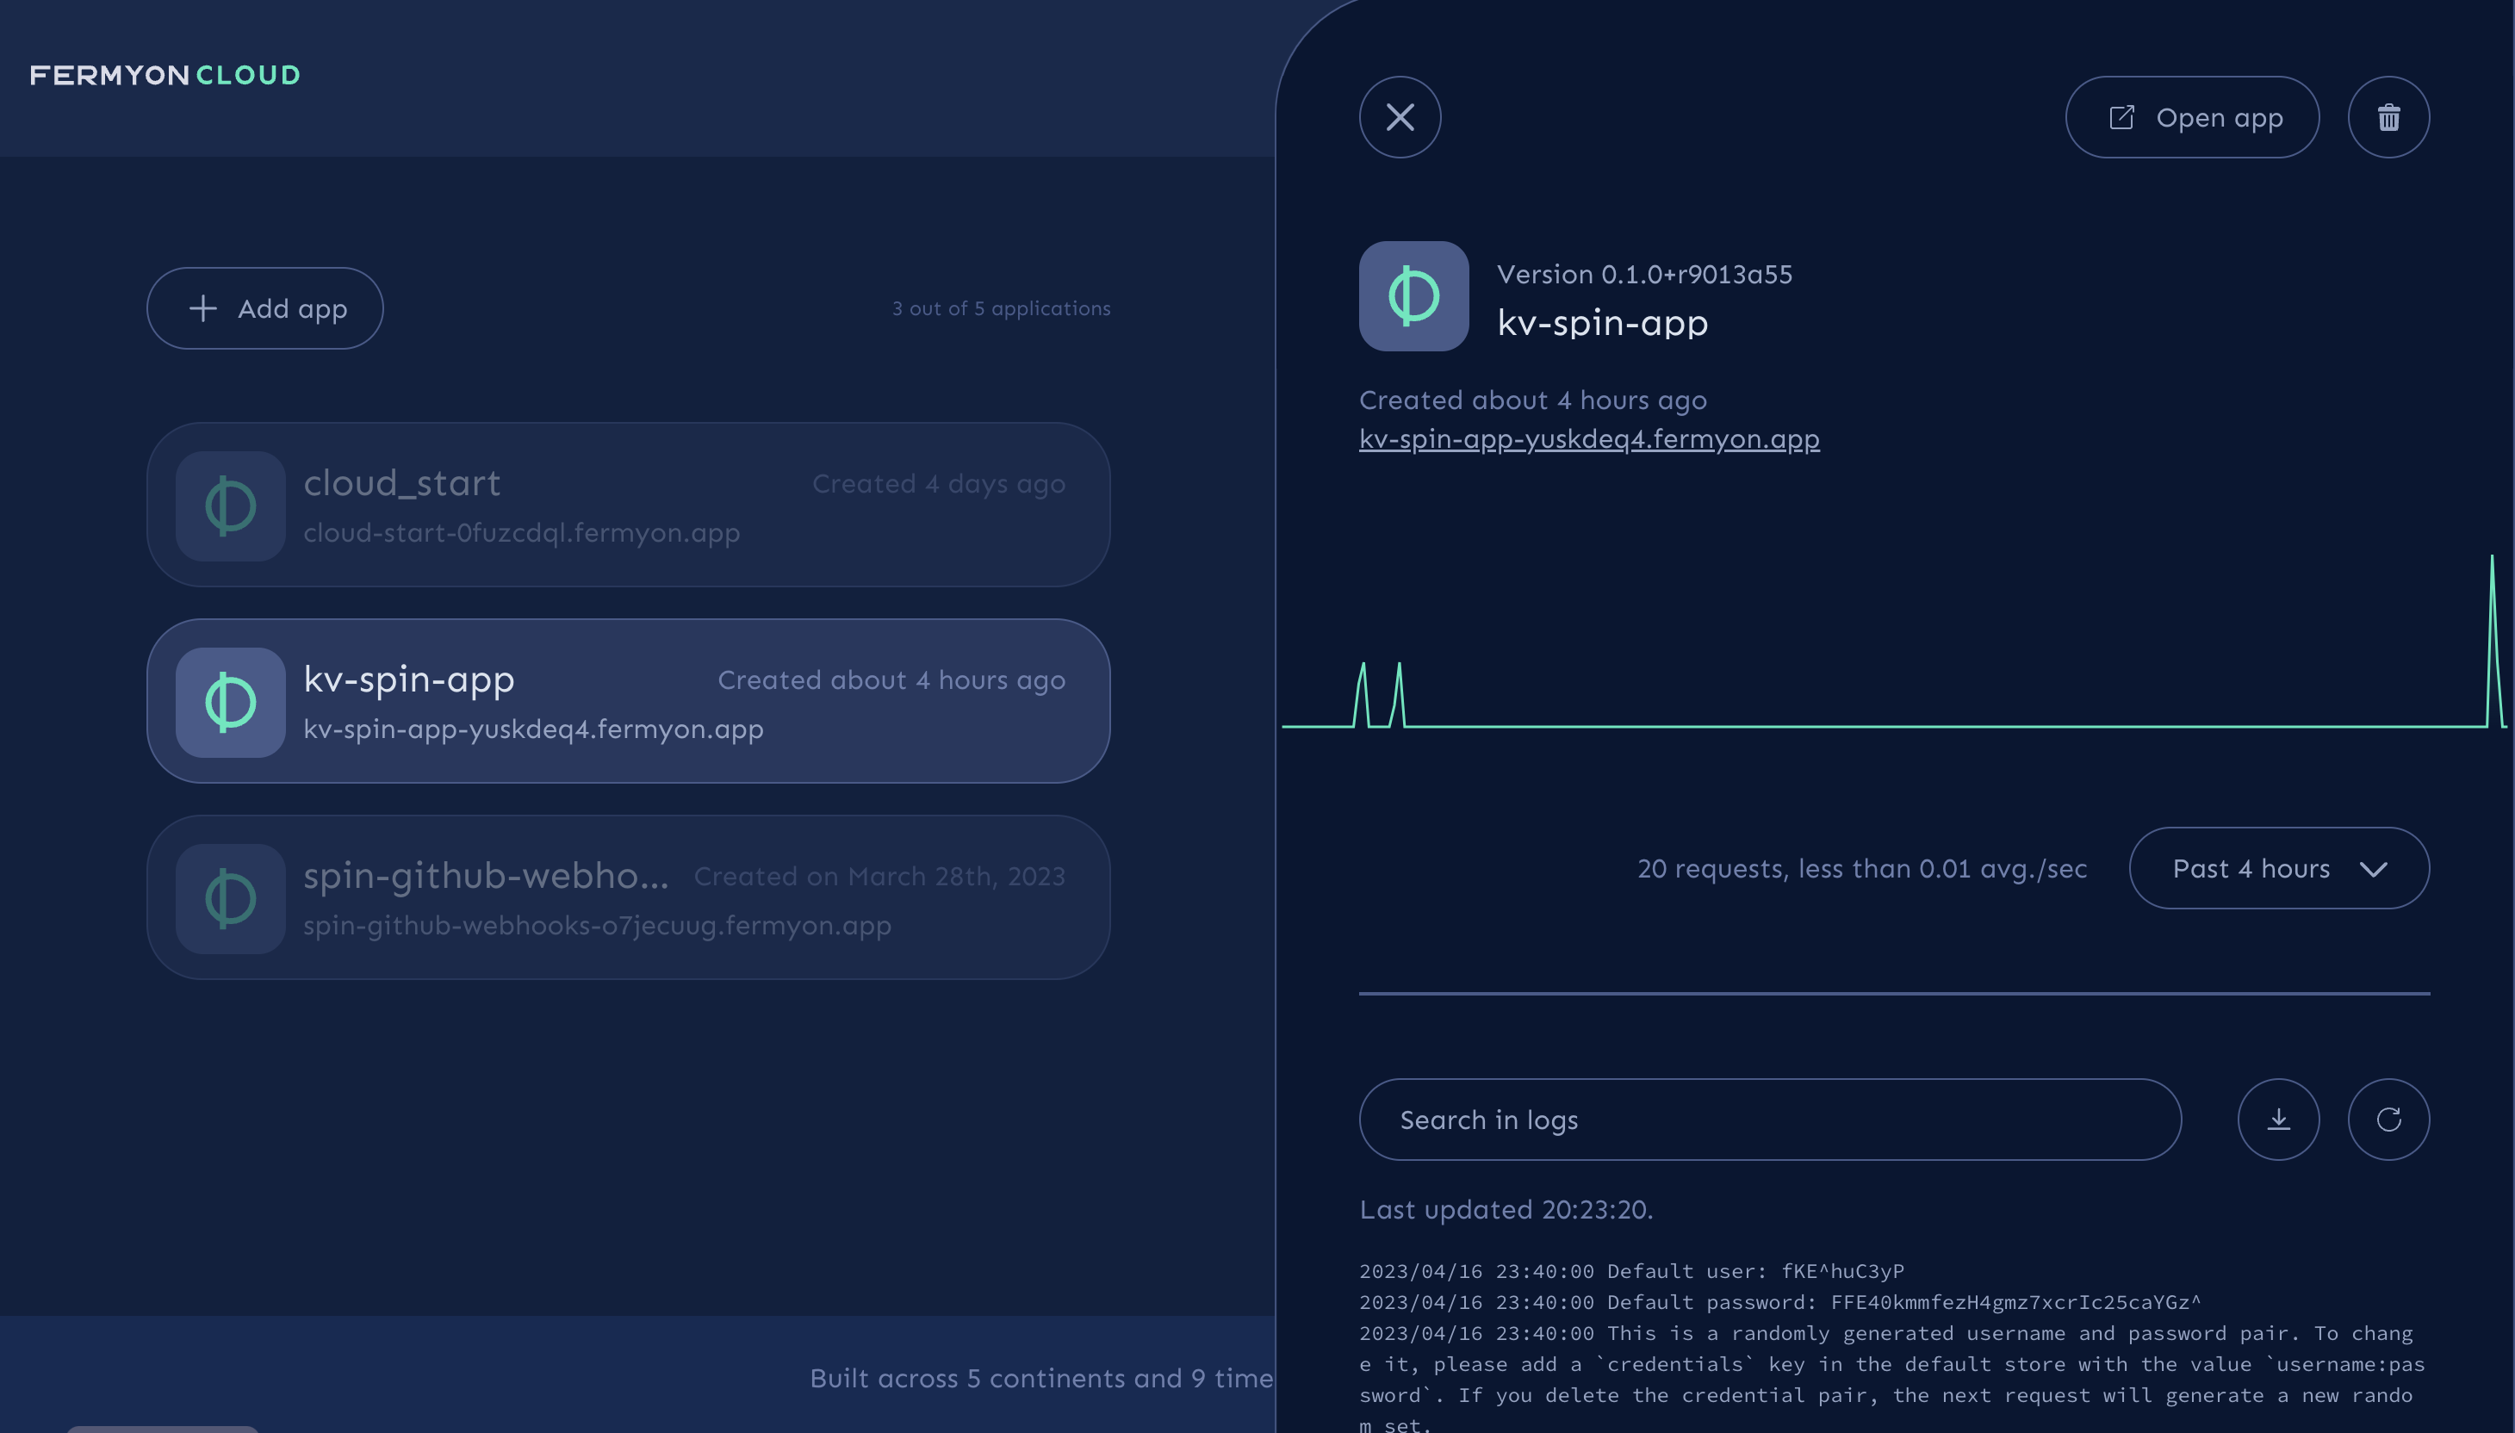
Task: Open the kv-spin-app-yuskdeq4.fermyon.app link in detail panel
Action: [x=1589, y=438]
